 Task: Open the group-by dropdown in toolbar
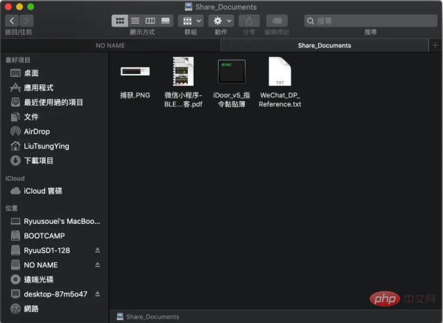[191, 21]
